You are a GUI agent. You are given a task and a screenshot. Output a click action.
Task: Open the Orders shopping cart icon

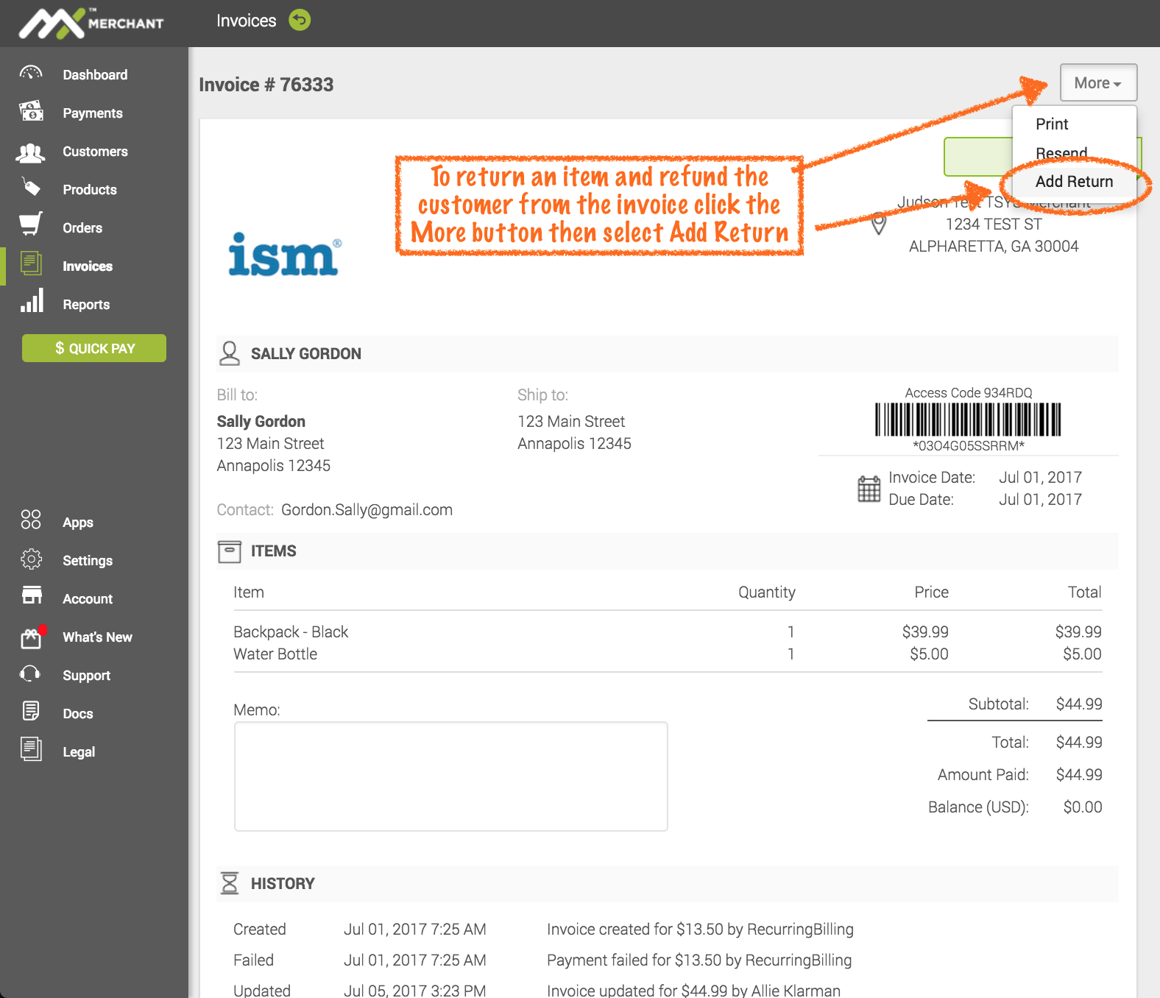pos(31,225)
